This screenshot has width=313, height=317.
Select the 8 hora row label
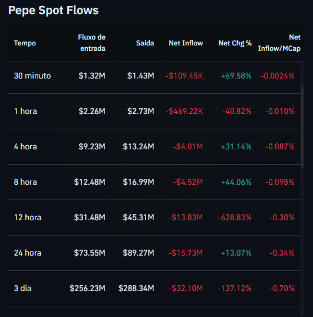[x=25, y=182]
